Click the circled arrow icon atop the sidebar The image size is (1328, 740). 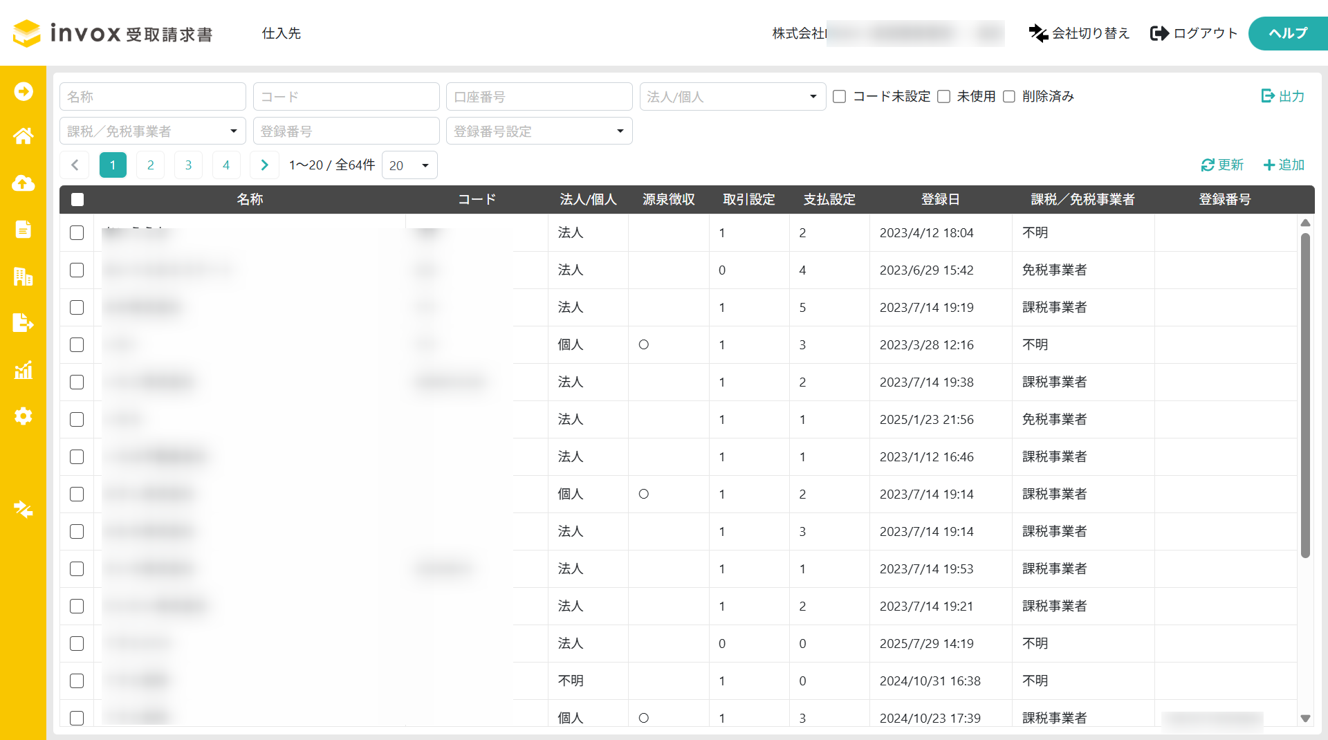(x=23, y=91)
